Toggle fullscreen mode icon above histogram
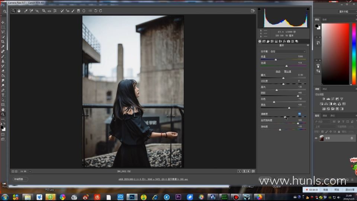 (x=253, y=11)
